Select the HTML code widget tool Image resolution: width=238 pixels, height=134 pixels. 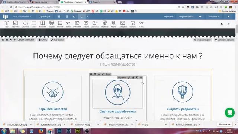coord(141,24)
